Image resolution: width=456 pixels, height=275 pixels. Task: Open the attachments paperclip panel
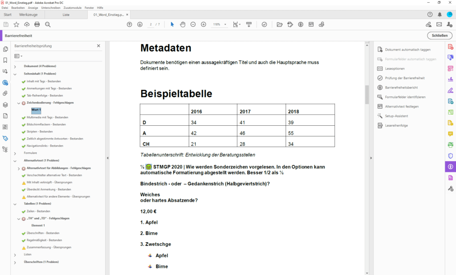[5, 93]
